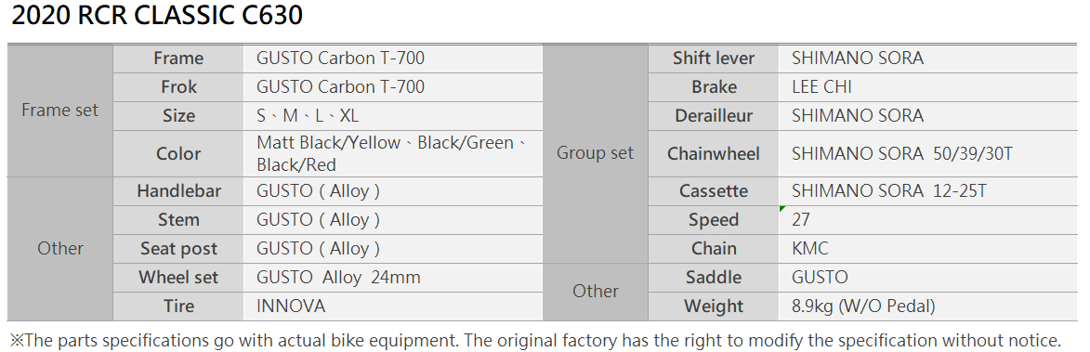Select the Frok row's GUSTO Carbon T-700 value
This screenshot has height=352, width=1090.
393,86
